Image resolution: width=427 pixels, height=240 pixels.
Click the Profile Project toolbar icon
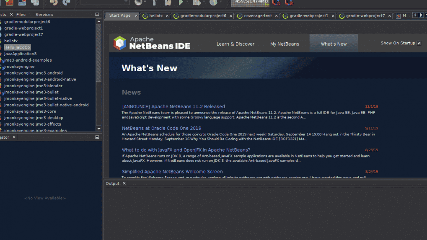213,3
